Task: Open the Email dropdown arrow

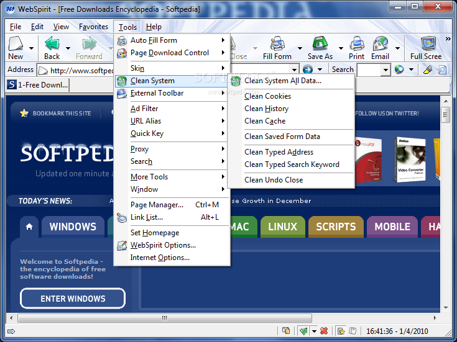Action: pos(397,48)
